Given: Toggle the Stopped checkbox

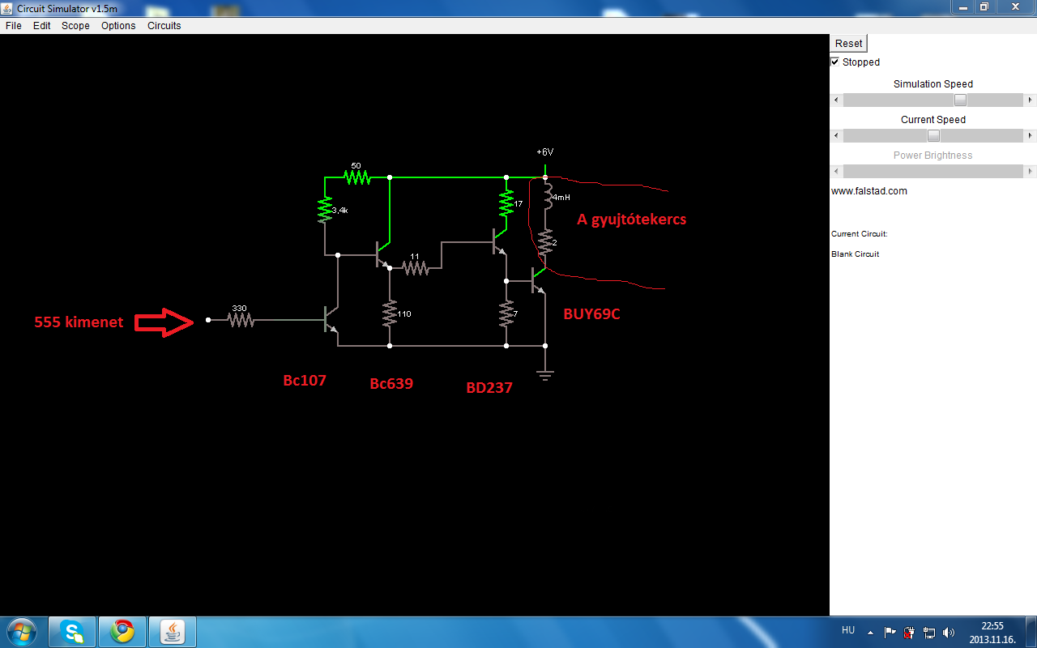Looking at the screenshot, I should click(x=835, y=62).
